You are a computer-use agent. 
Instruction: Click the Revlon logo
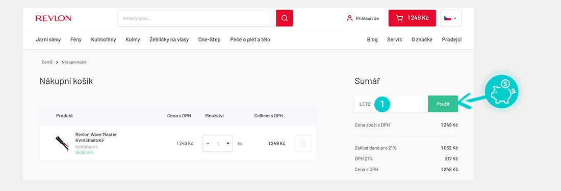pyautogui.click(x=54, y=18)
